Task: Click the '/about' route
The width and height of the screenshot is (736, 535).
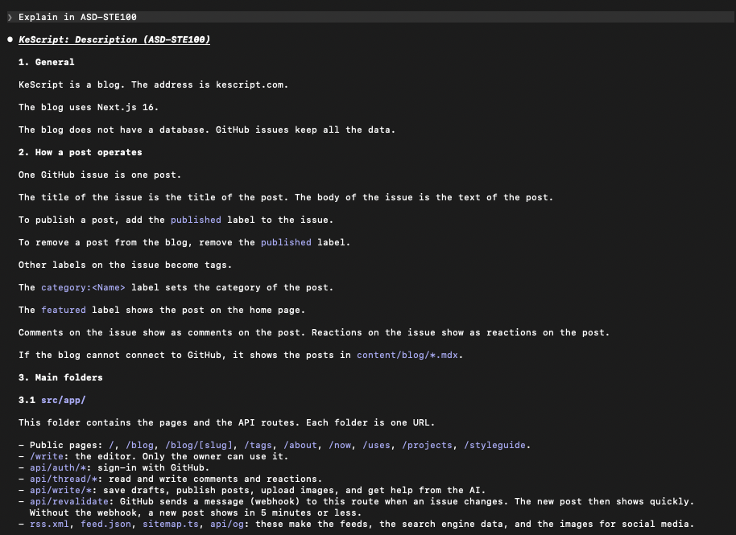Action: 300,445
